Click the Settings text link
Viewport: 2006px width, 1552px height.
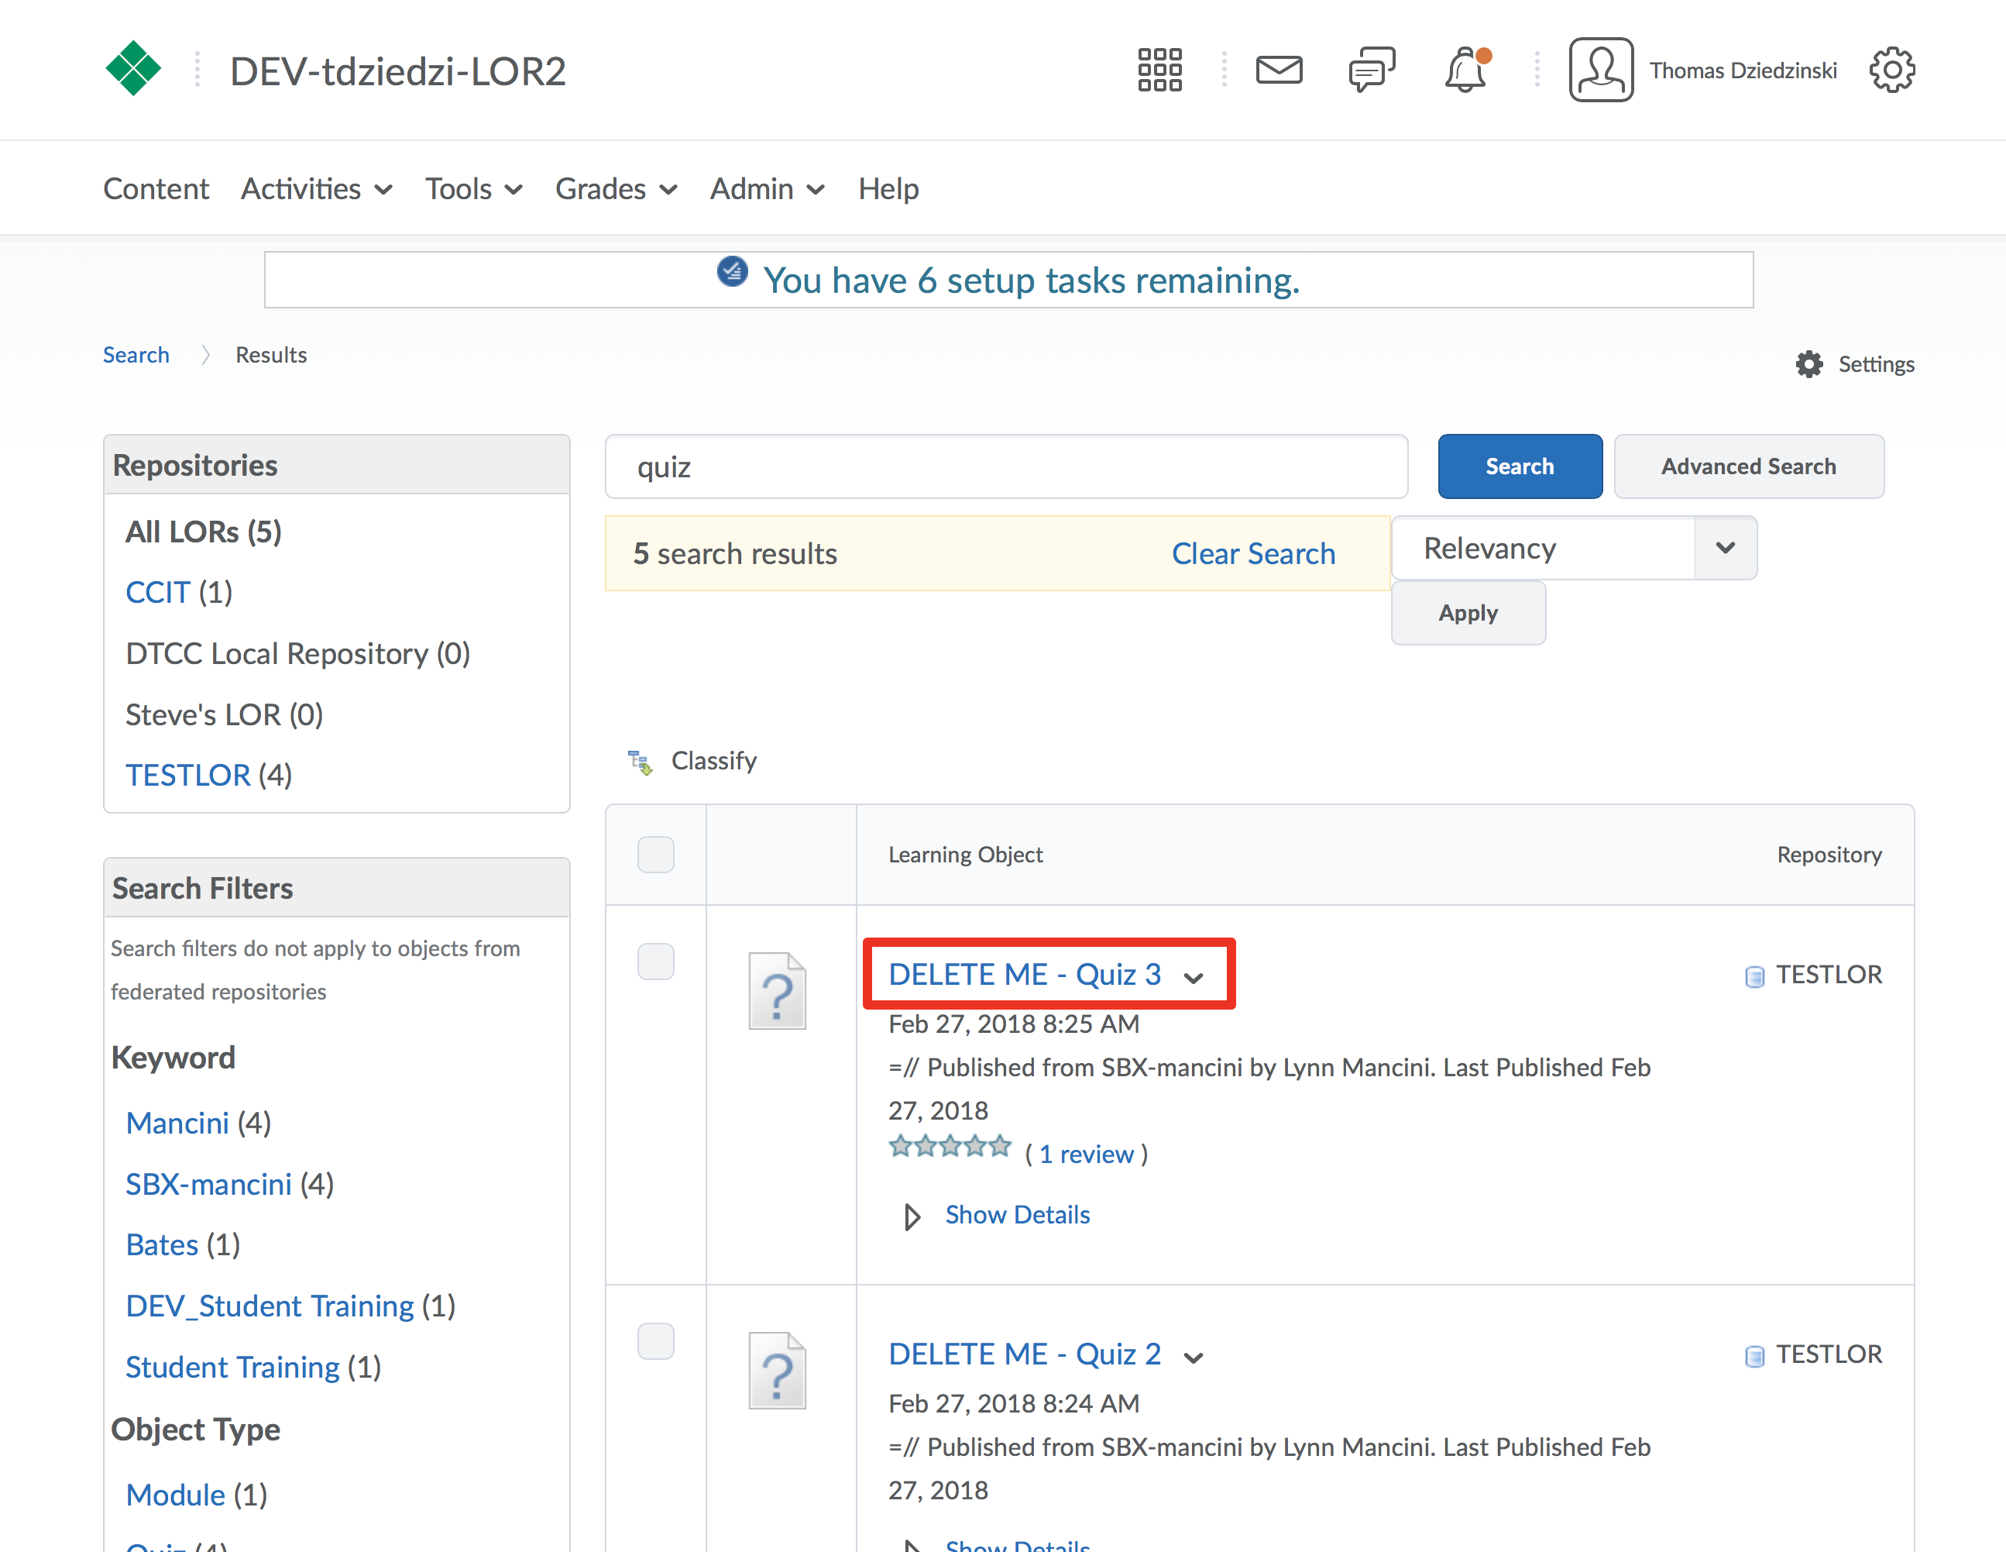[x=1876, y=365]
